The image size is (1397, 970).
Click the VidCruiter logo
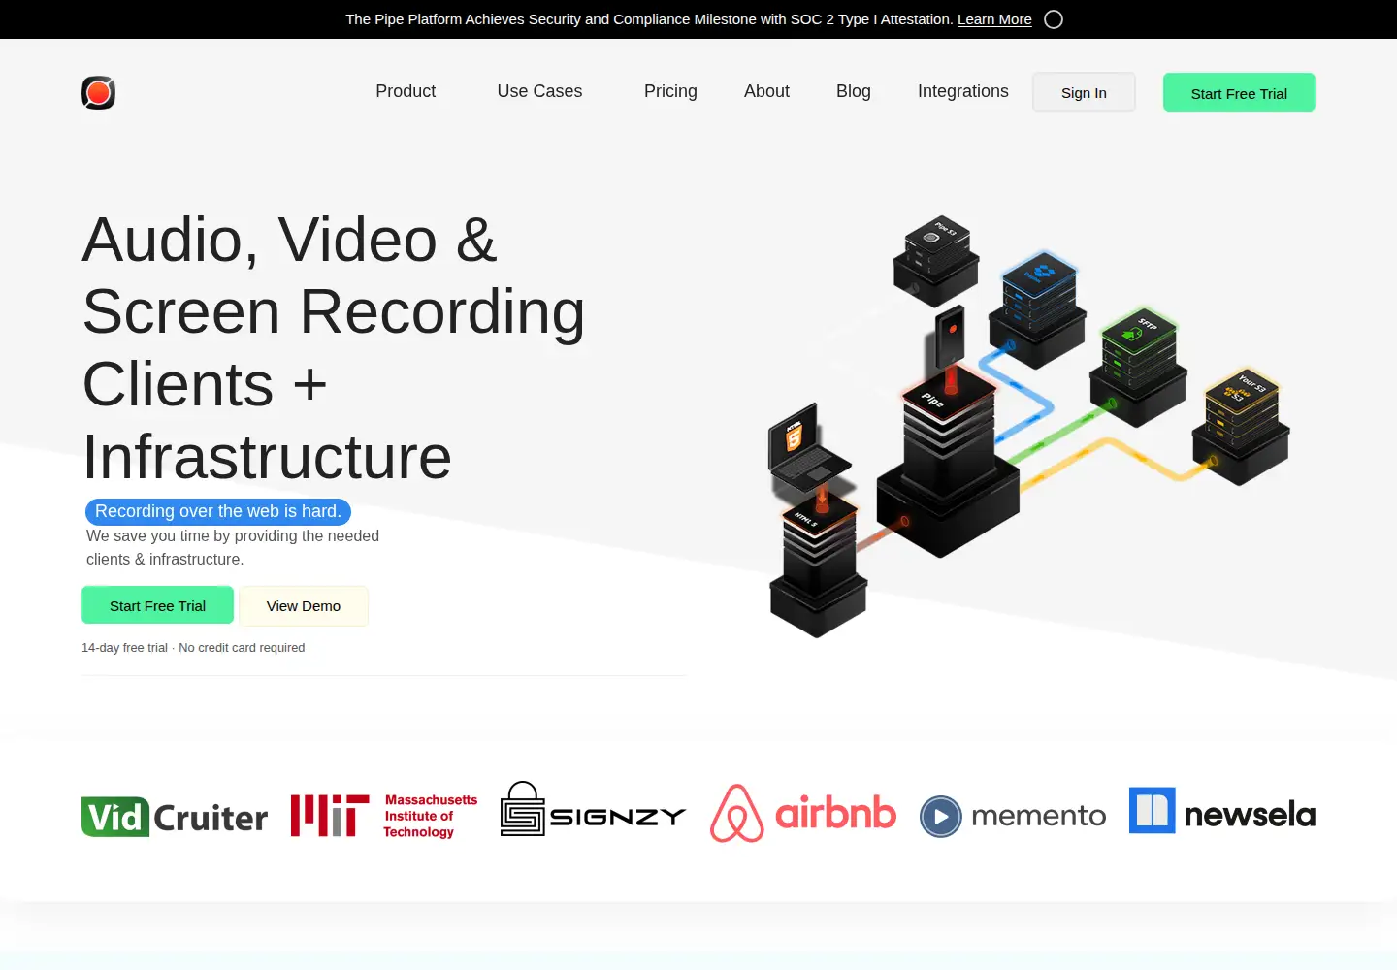tap(175, 817)
